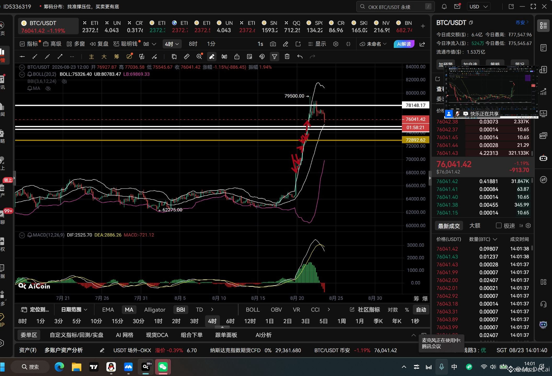Select the ruler measurement tool
This screenshot has height=376, width=552.
pos(187,57)
